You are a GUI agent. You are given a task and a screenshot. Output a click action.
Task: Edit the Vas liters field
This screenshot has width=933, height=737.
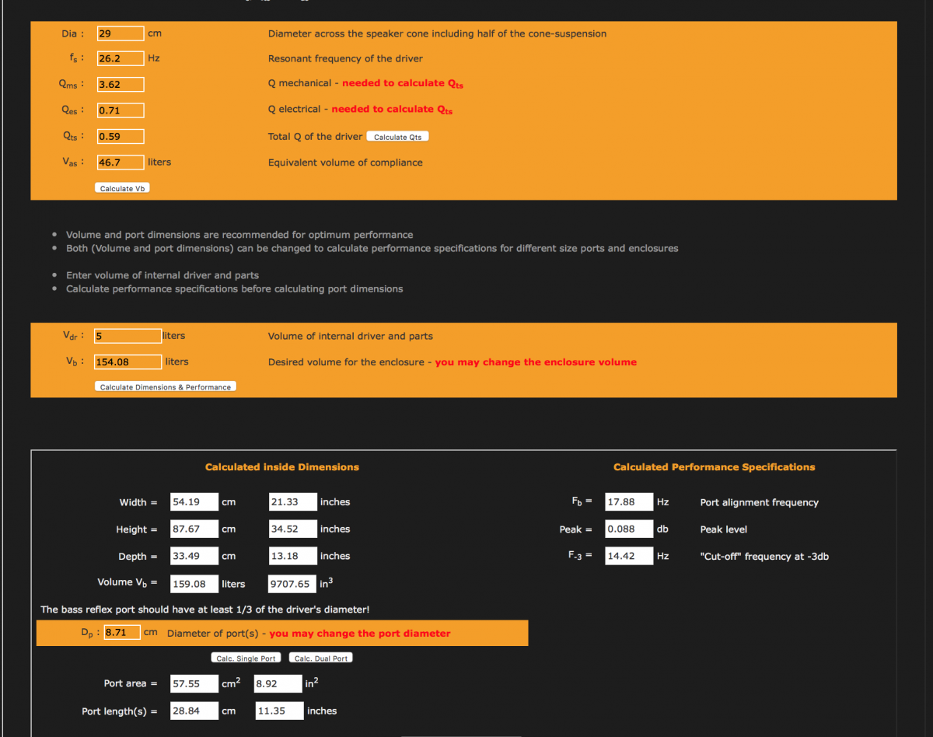click(x=121, y=162)
